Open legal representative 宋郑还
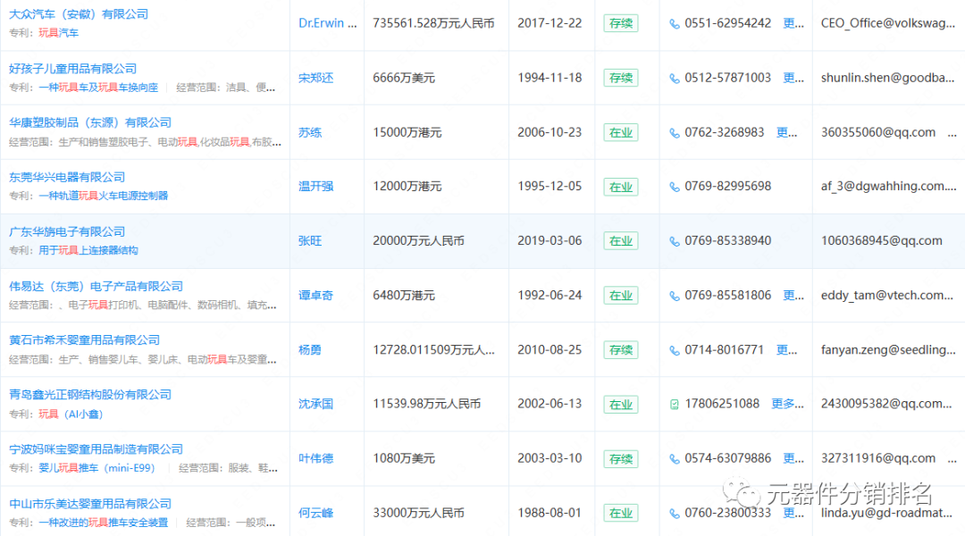The image size is (965, 536). pos(315,78)
